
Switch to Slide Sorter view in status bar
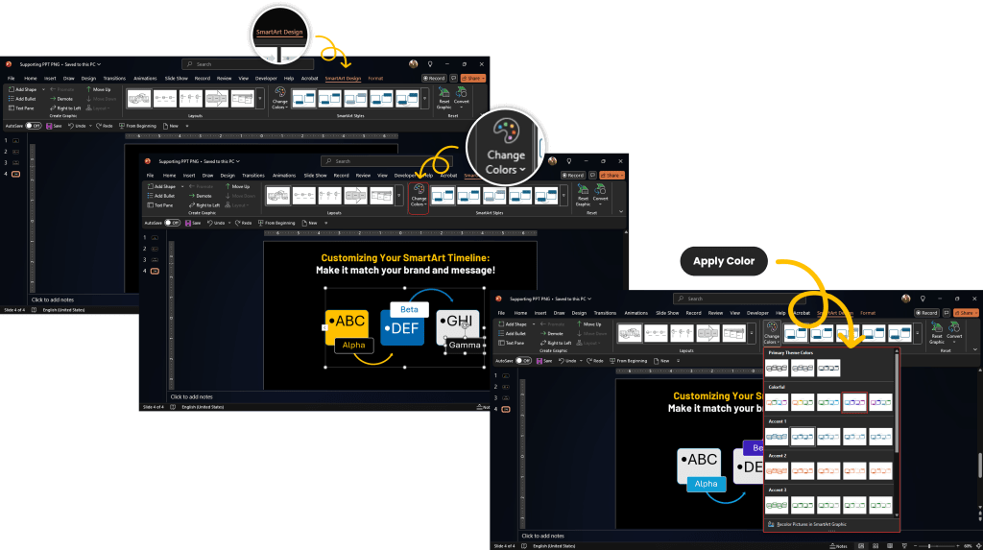(875, 545)
